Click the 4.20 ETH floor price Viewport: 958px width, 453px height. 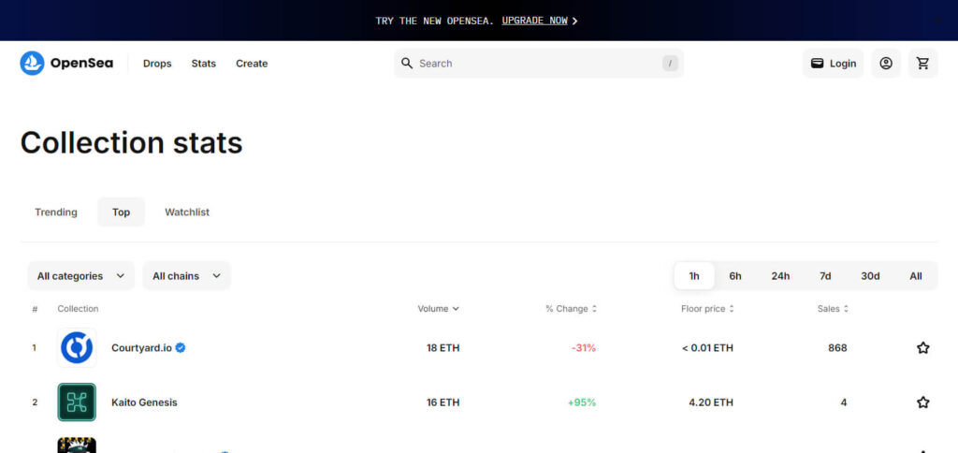click(711, 402)
